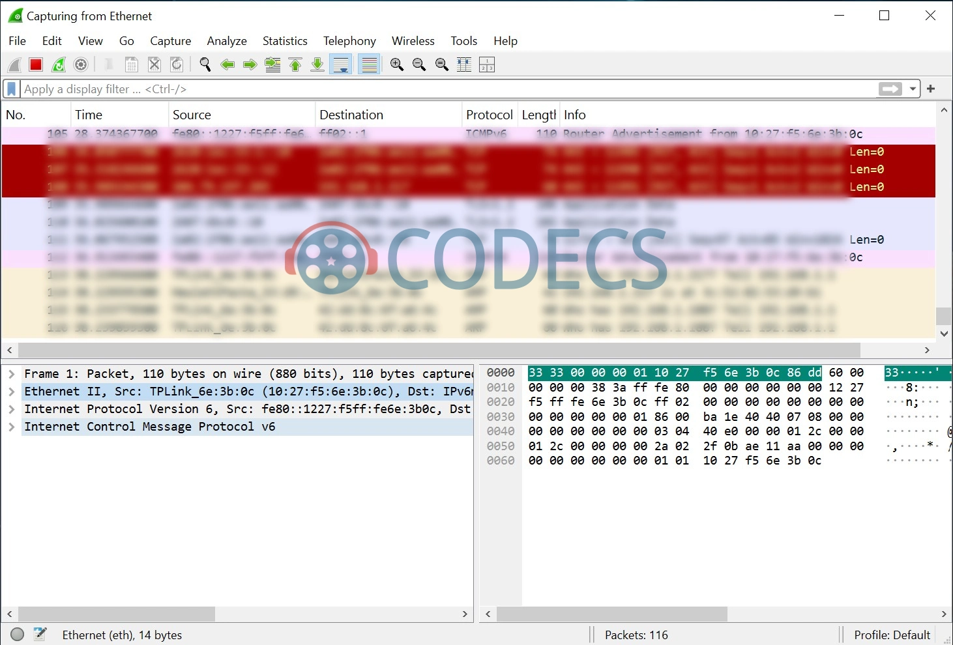Sort packets by the Source column
Screen dimensions: 953x645
coord(242,115)
